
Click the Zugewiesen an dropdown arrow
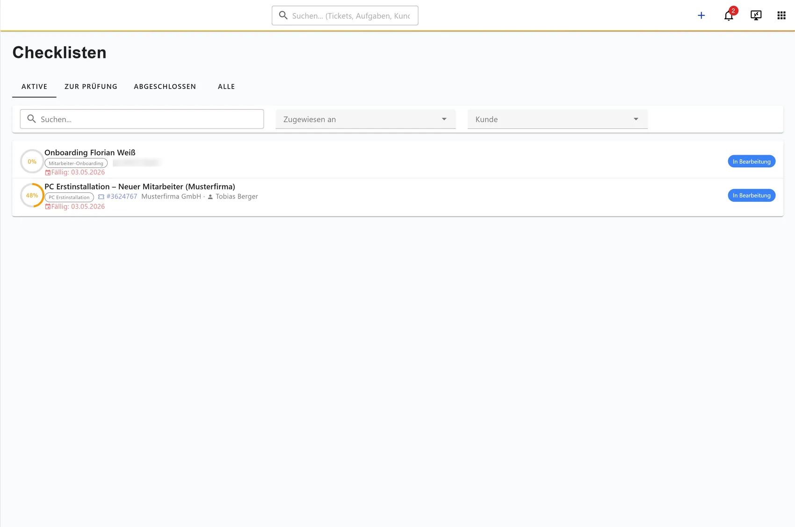pyautogui.click(x=444, y=119)
